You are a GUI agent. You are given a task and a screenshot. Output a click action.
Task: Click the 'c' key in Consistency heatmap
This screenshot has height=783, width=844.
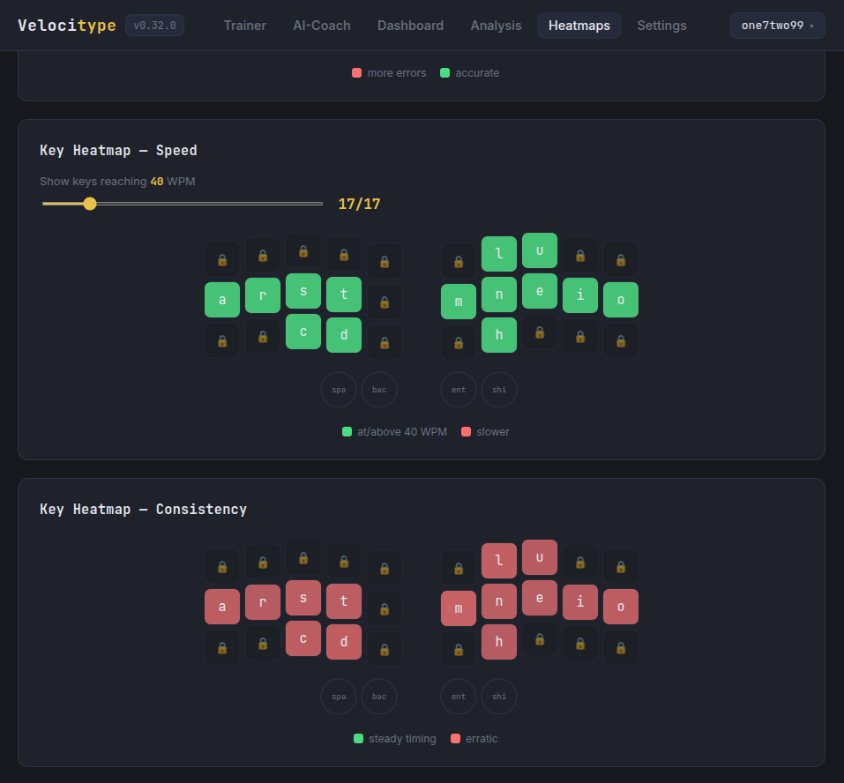pyautogui.click(x=303, y=638)
